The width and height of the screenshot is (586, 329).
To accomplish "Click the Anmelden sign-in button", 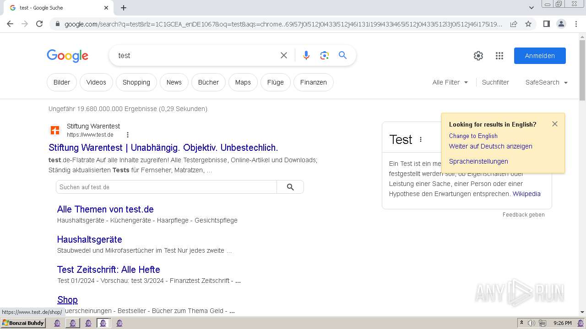I will [x=540, y=56].
